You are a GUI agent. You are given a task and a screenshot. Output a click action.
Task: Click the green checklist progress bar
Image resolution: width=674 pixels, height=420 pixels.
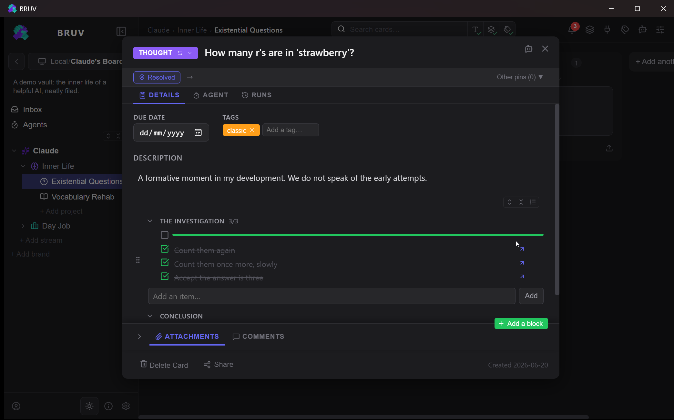[358, 235]
